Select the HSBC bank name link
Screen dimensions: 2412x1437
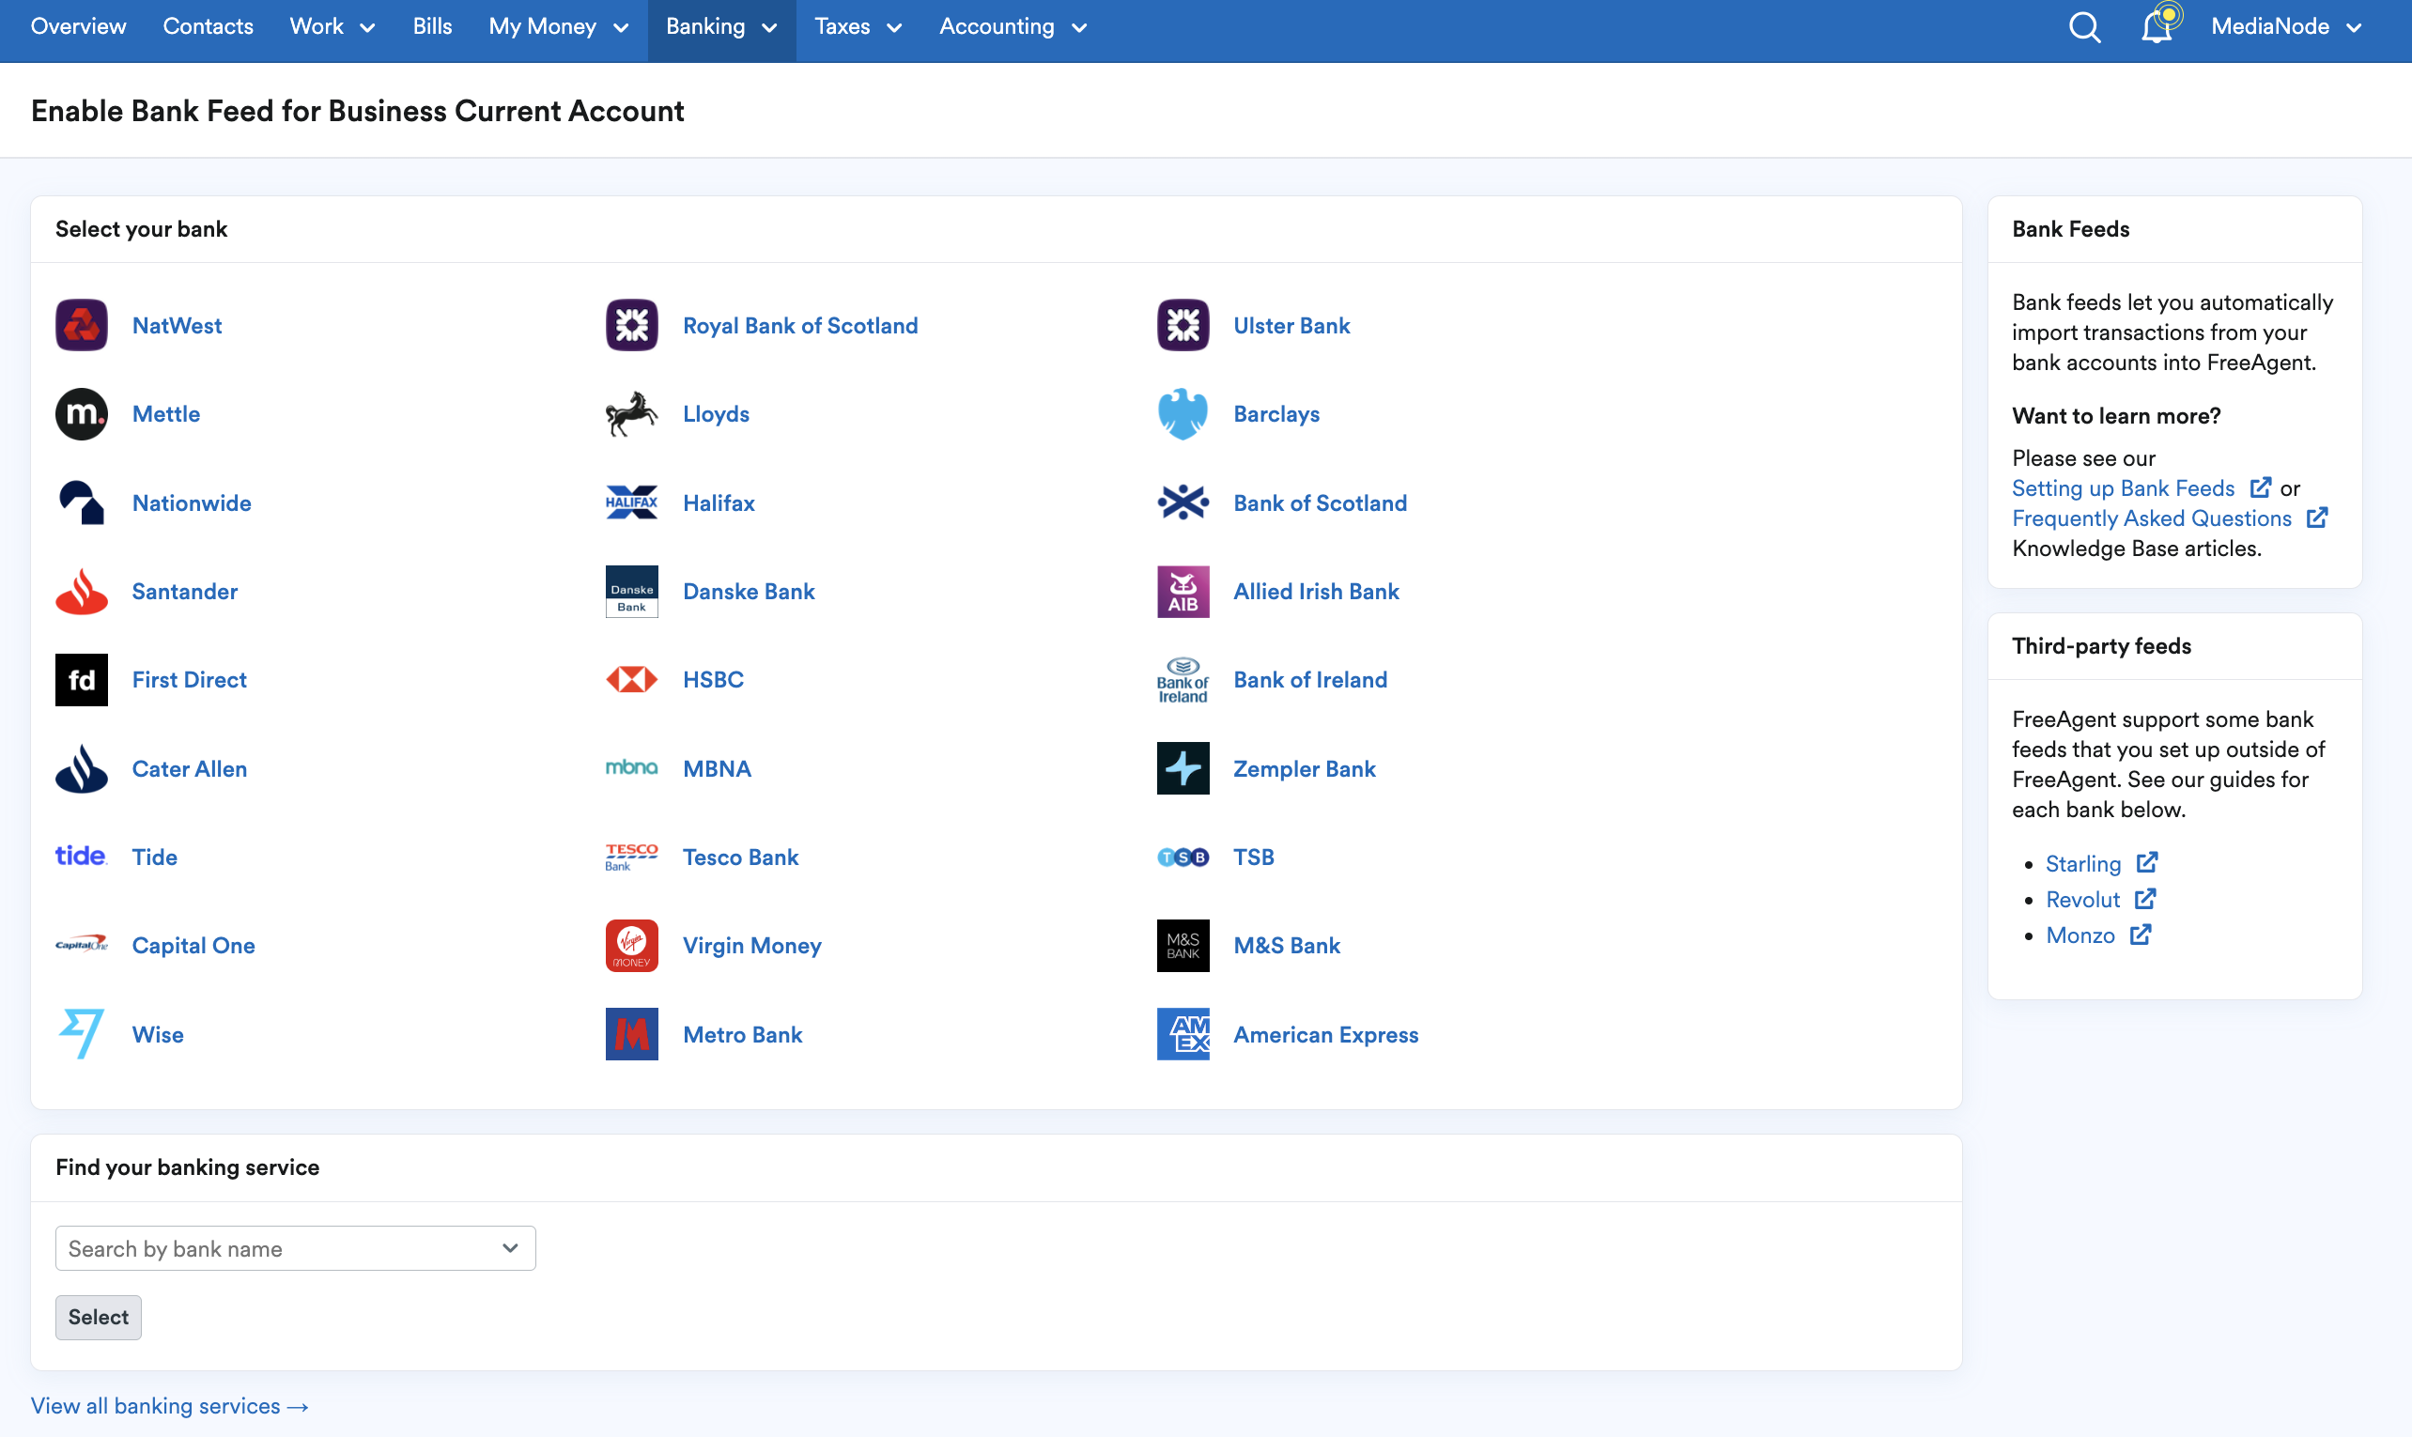714,680
